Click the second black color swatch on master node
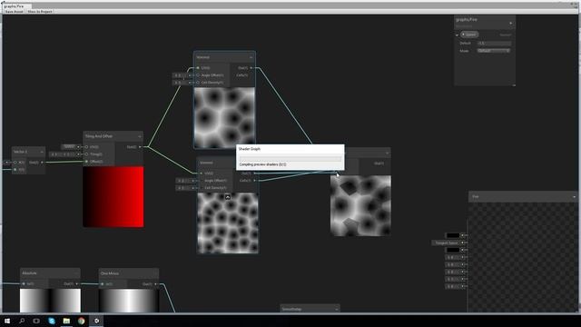581x327 pixels. [x=453, y=251]
